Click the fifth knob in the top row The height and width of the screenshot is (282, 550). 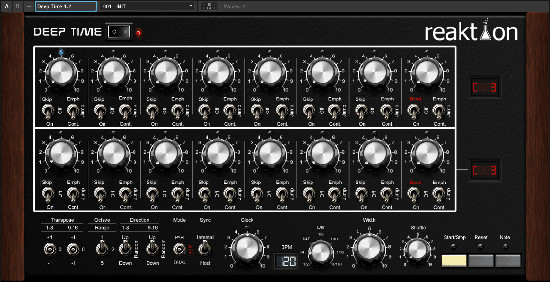point(270,72)
